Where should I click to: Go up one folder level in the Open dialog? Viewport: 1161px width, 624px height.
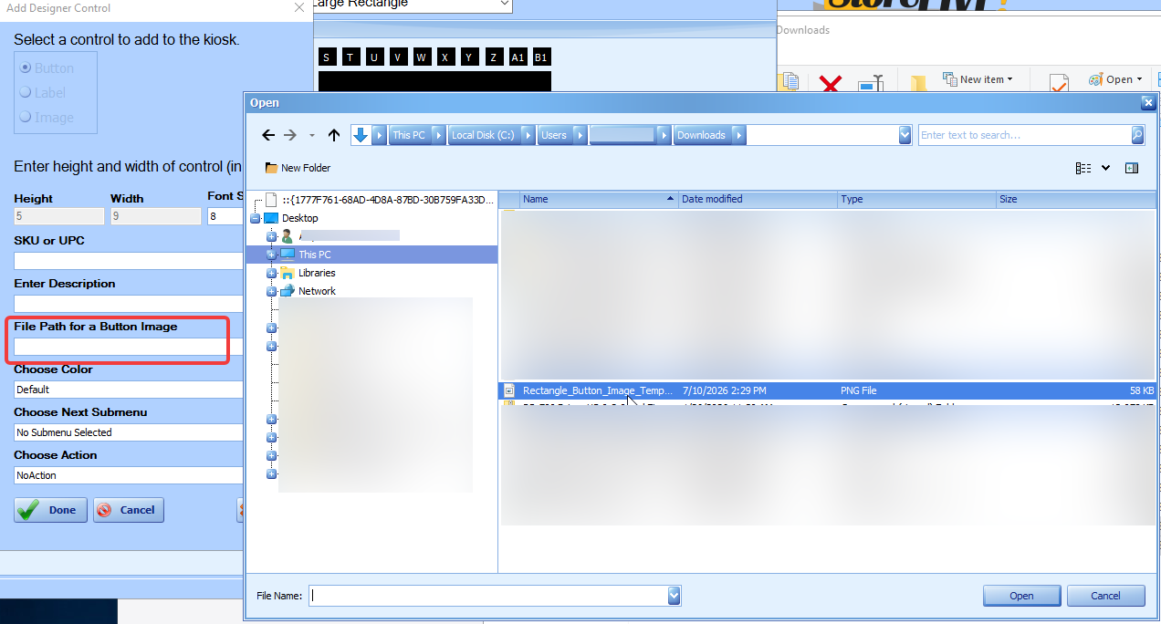[334, 135]
